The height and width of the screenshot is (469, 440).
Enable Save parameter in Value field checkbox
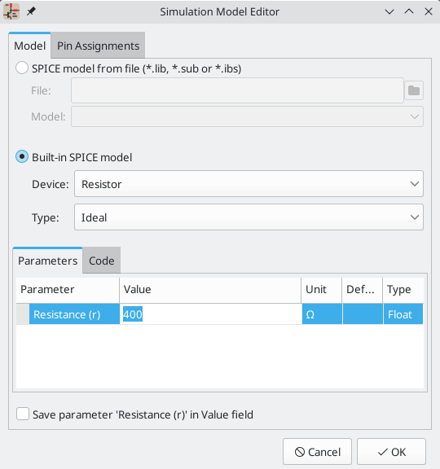pos(23,414)
